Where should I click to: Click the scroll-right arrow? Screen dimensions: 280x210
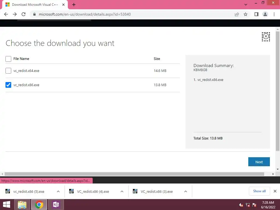(x=273, y=174)
